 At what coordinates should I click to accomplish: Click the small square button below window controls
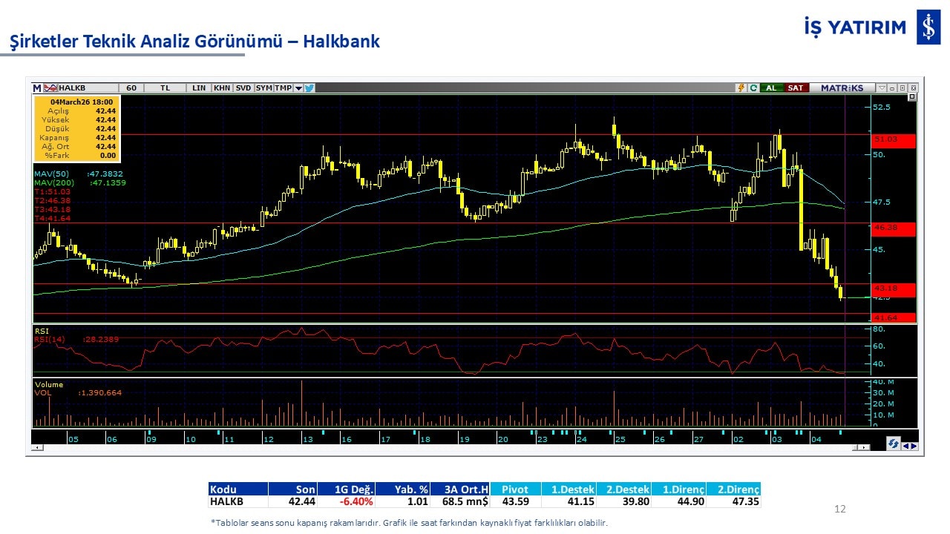click(912, 97)
